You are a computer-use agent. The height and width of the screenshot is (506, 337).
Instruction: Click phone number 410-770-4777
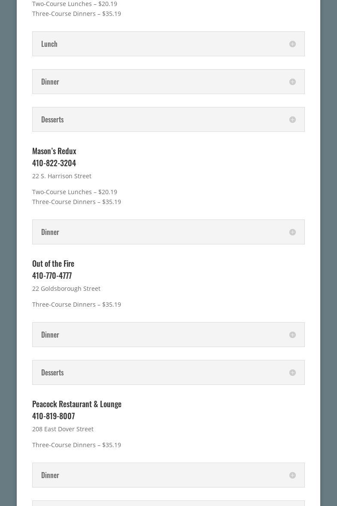pos(52,275)
